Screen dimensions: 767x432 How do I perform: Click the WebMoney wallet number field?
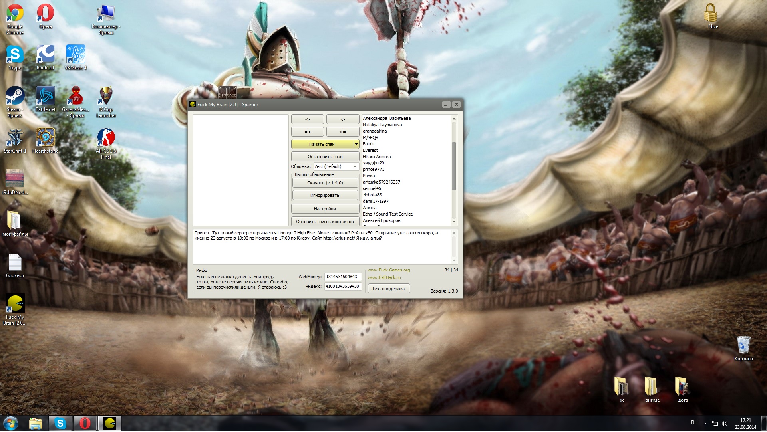click(x=343, y=277)
